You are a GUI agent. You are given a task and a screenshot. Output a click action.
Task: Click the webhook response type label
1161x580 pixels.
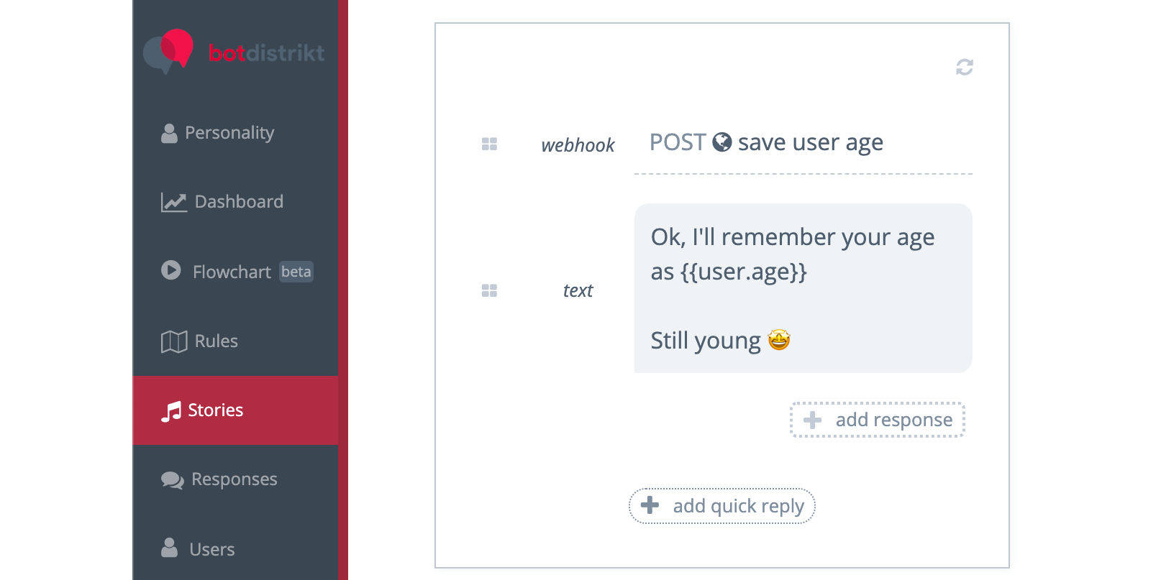click(x=578, y=145)
